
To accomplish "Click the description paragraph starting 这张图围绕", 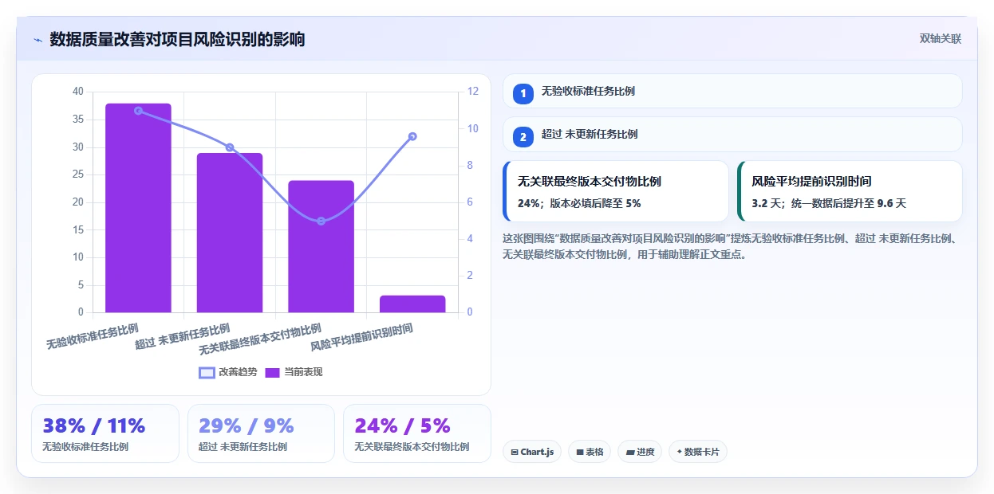I will [732, 246].
